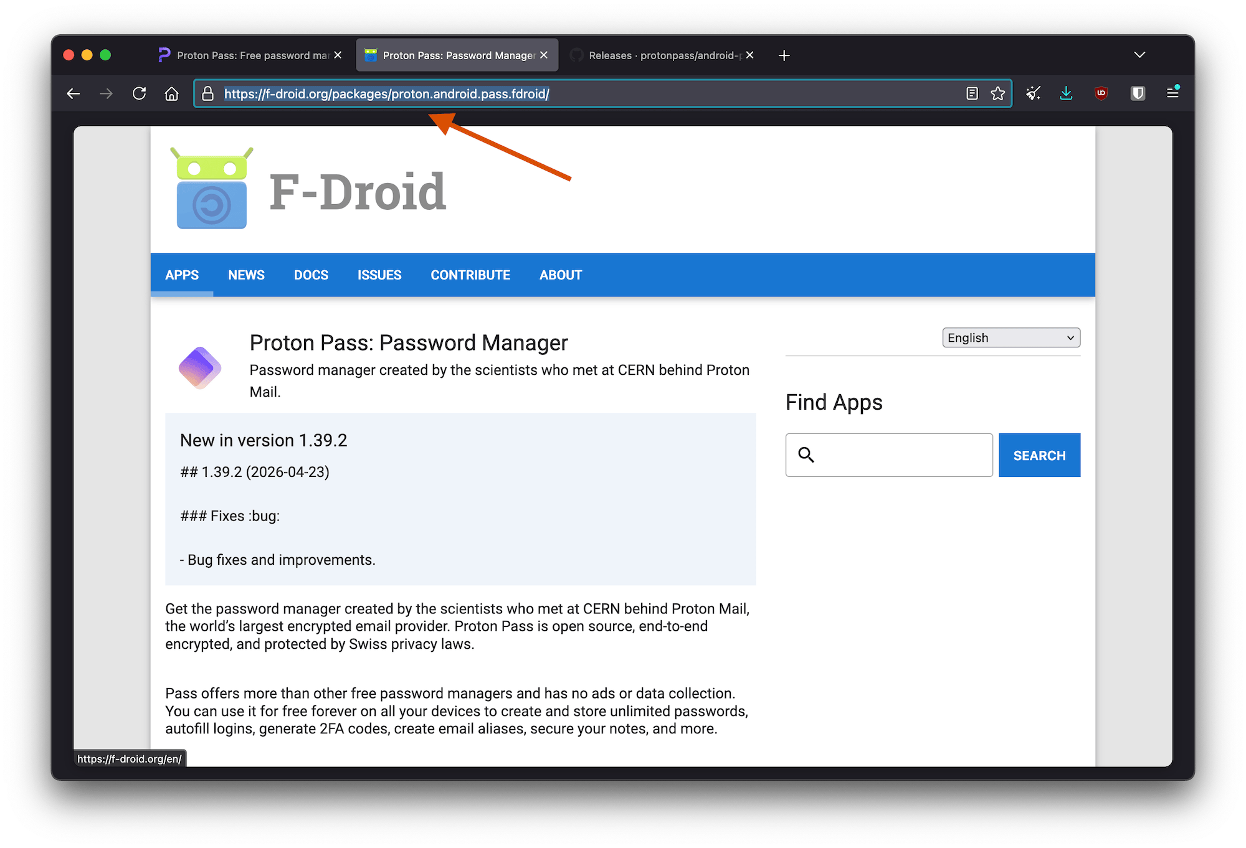The width and height of the screenshot is (1246, 848).
Task: Click the address bar URL
Action: (386, 93)
